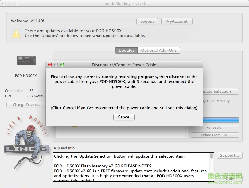Click the Change Device button
The image size is (249, 188).
click(x=26, y=105)
